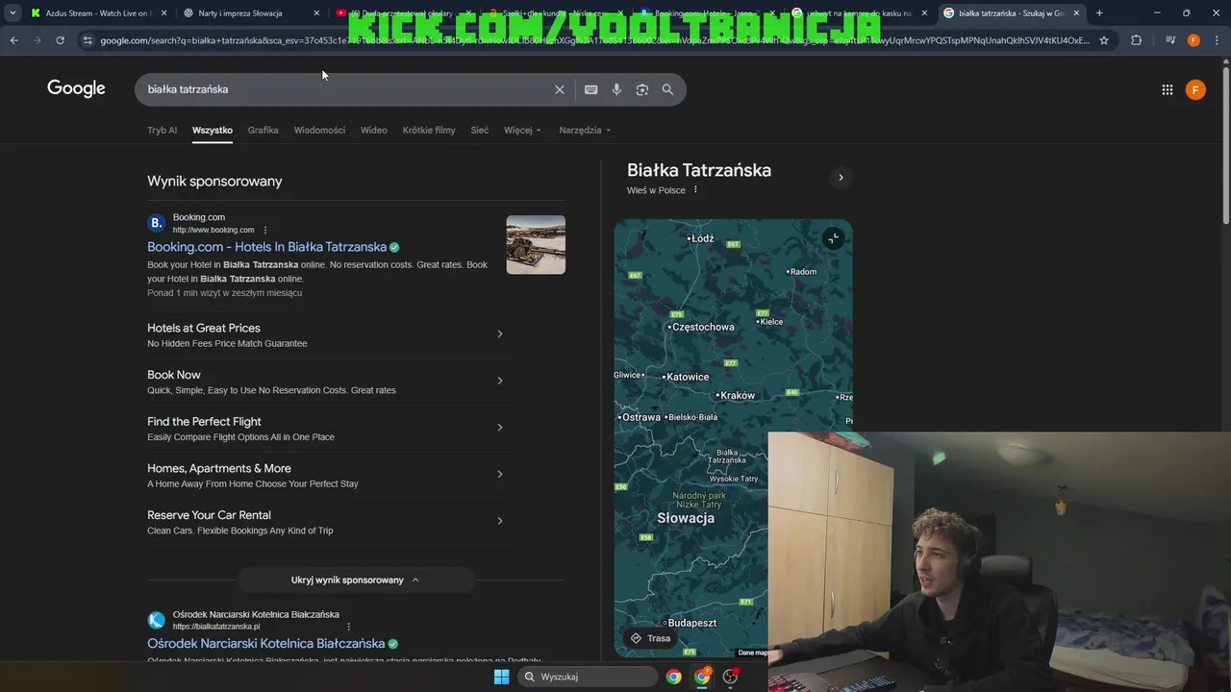Click Find the Perfect Flight sitelink
1231x692 pixels.
204,422
